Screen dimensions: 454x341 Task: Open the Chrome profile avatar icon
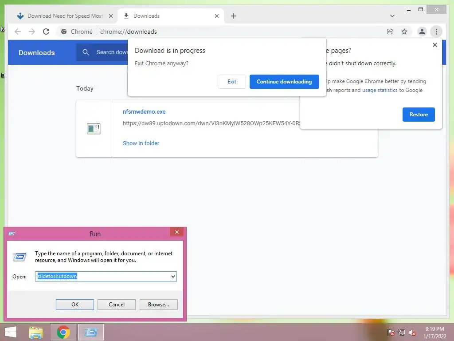pyautogui.click(x=422, y=32)
